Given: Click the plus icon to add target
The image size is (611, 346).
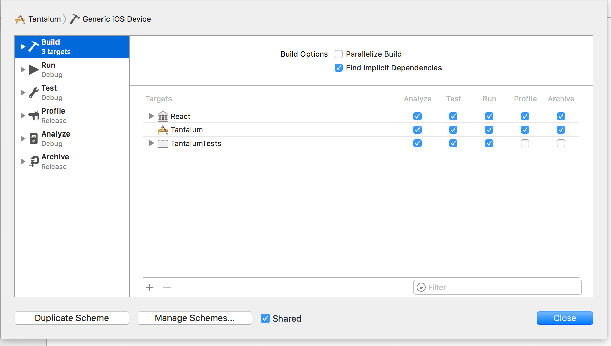Looking at the screenshot, I should point(150,288).
